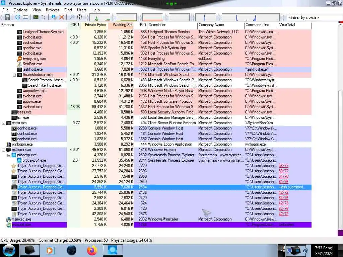Open process Properties toolbar icon
343x257 pixels.
click(54, 17)
